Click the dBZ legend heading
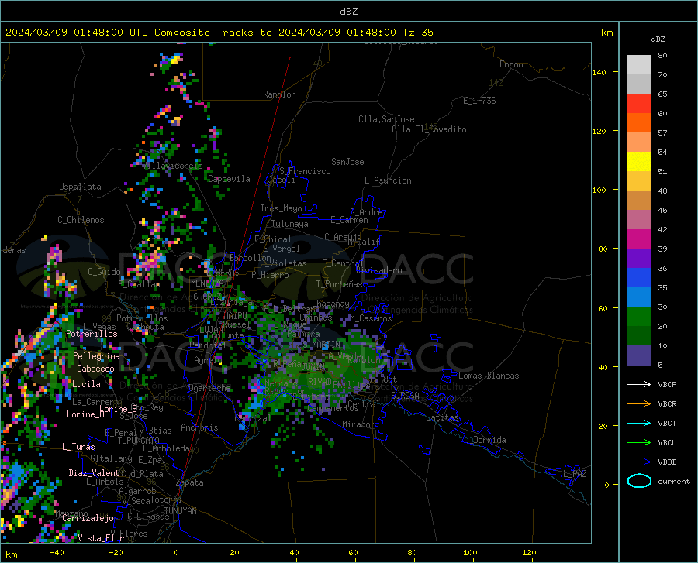 (658, 39)
